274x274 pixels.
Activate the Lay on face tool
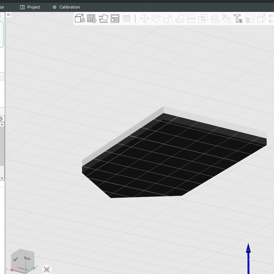[179, 19]
